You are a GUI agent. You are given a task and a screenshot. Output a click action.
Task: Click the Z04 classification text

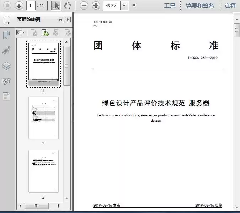[95, 26]
